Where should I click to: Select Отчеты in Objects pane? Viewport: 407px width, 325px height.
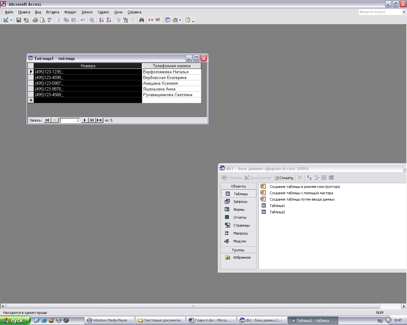click(238, 218)
